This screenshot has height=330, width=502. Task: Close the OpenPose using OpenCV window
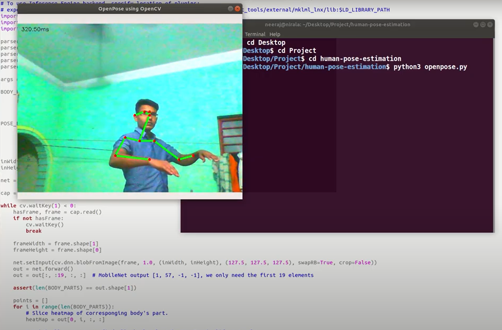point(238,9)
